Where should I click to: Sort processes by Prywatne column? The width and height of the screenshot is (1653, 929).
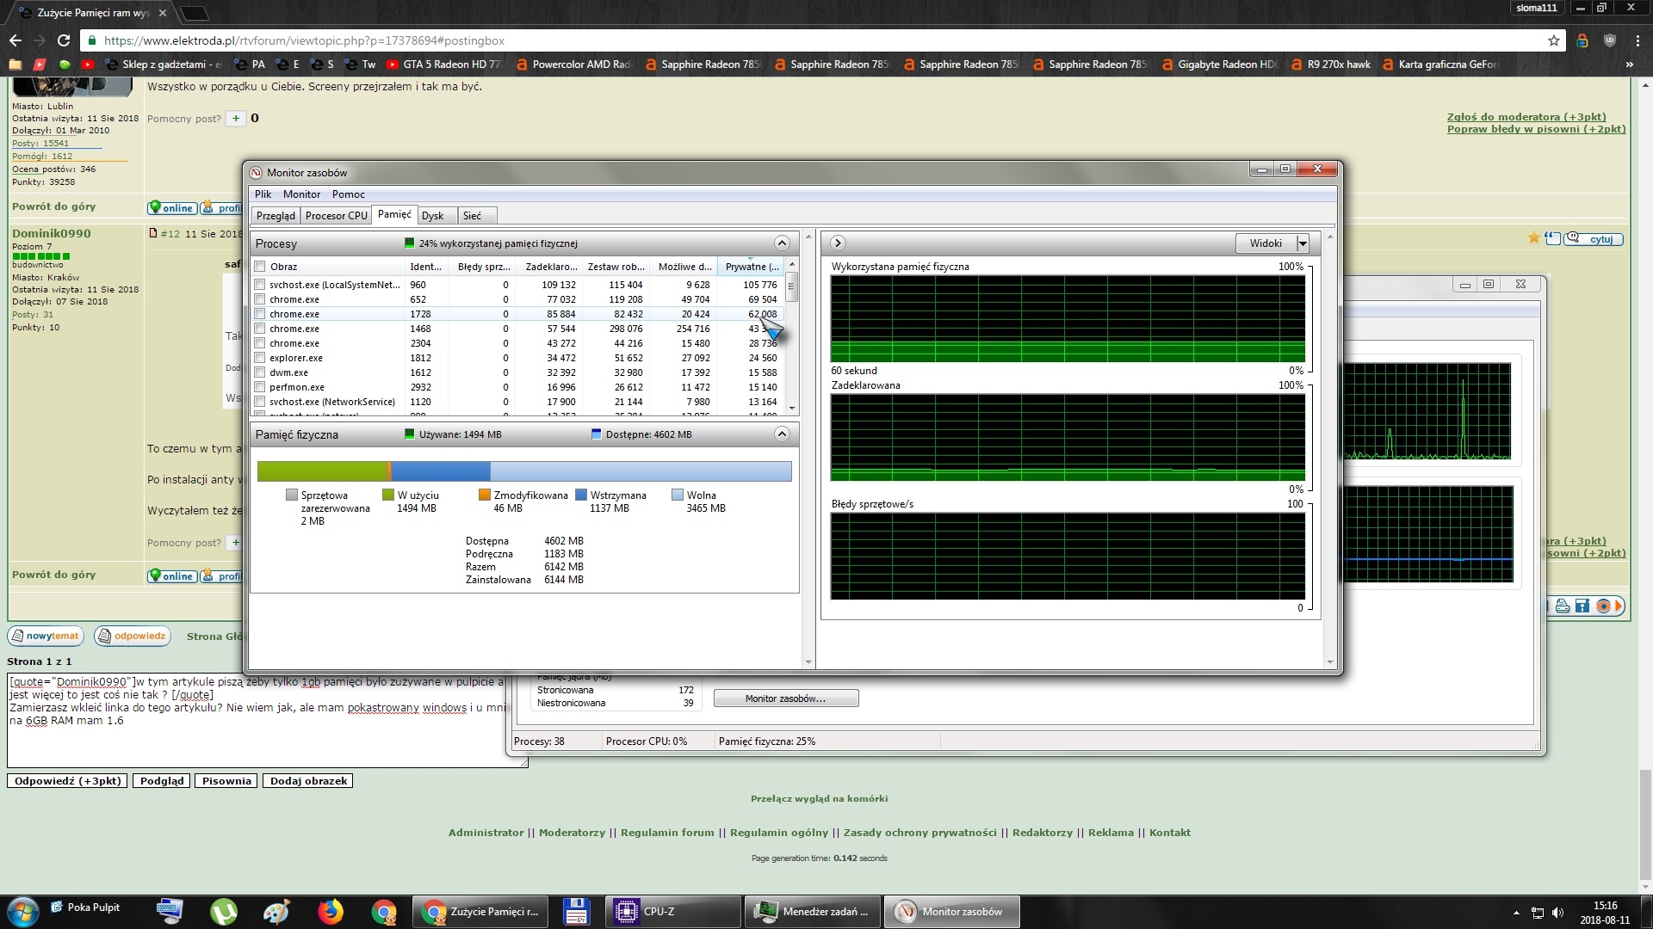751,267
